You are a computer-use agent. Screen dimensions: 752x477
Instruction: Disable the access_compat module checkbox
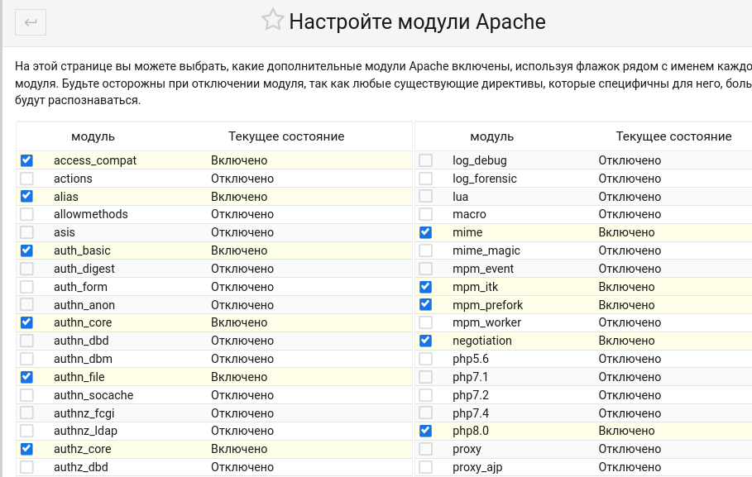27,160
